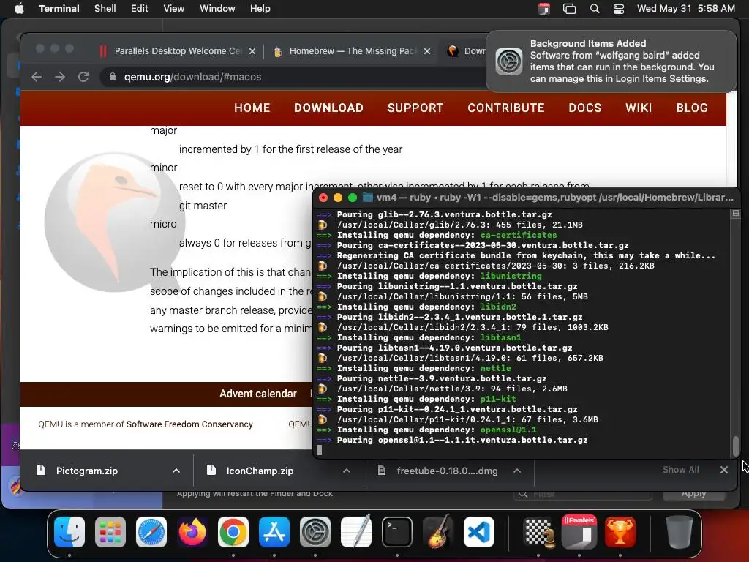The width and height of the screenshot is (749, 562).
Task: Open Google Chrome from the Dock
Action: (233, 532)
